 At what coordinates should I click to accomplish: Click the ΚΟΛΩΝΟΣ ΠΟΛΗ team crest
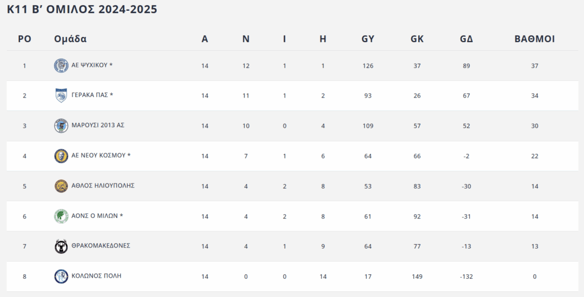pos(61,276)
